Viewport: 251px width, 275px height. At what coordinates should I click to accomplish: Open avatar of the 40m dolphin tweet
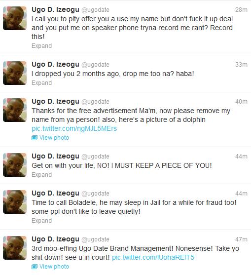[15, 110]
